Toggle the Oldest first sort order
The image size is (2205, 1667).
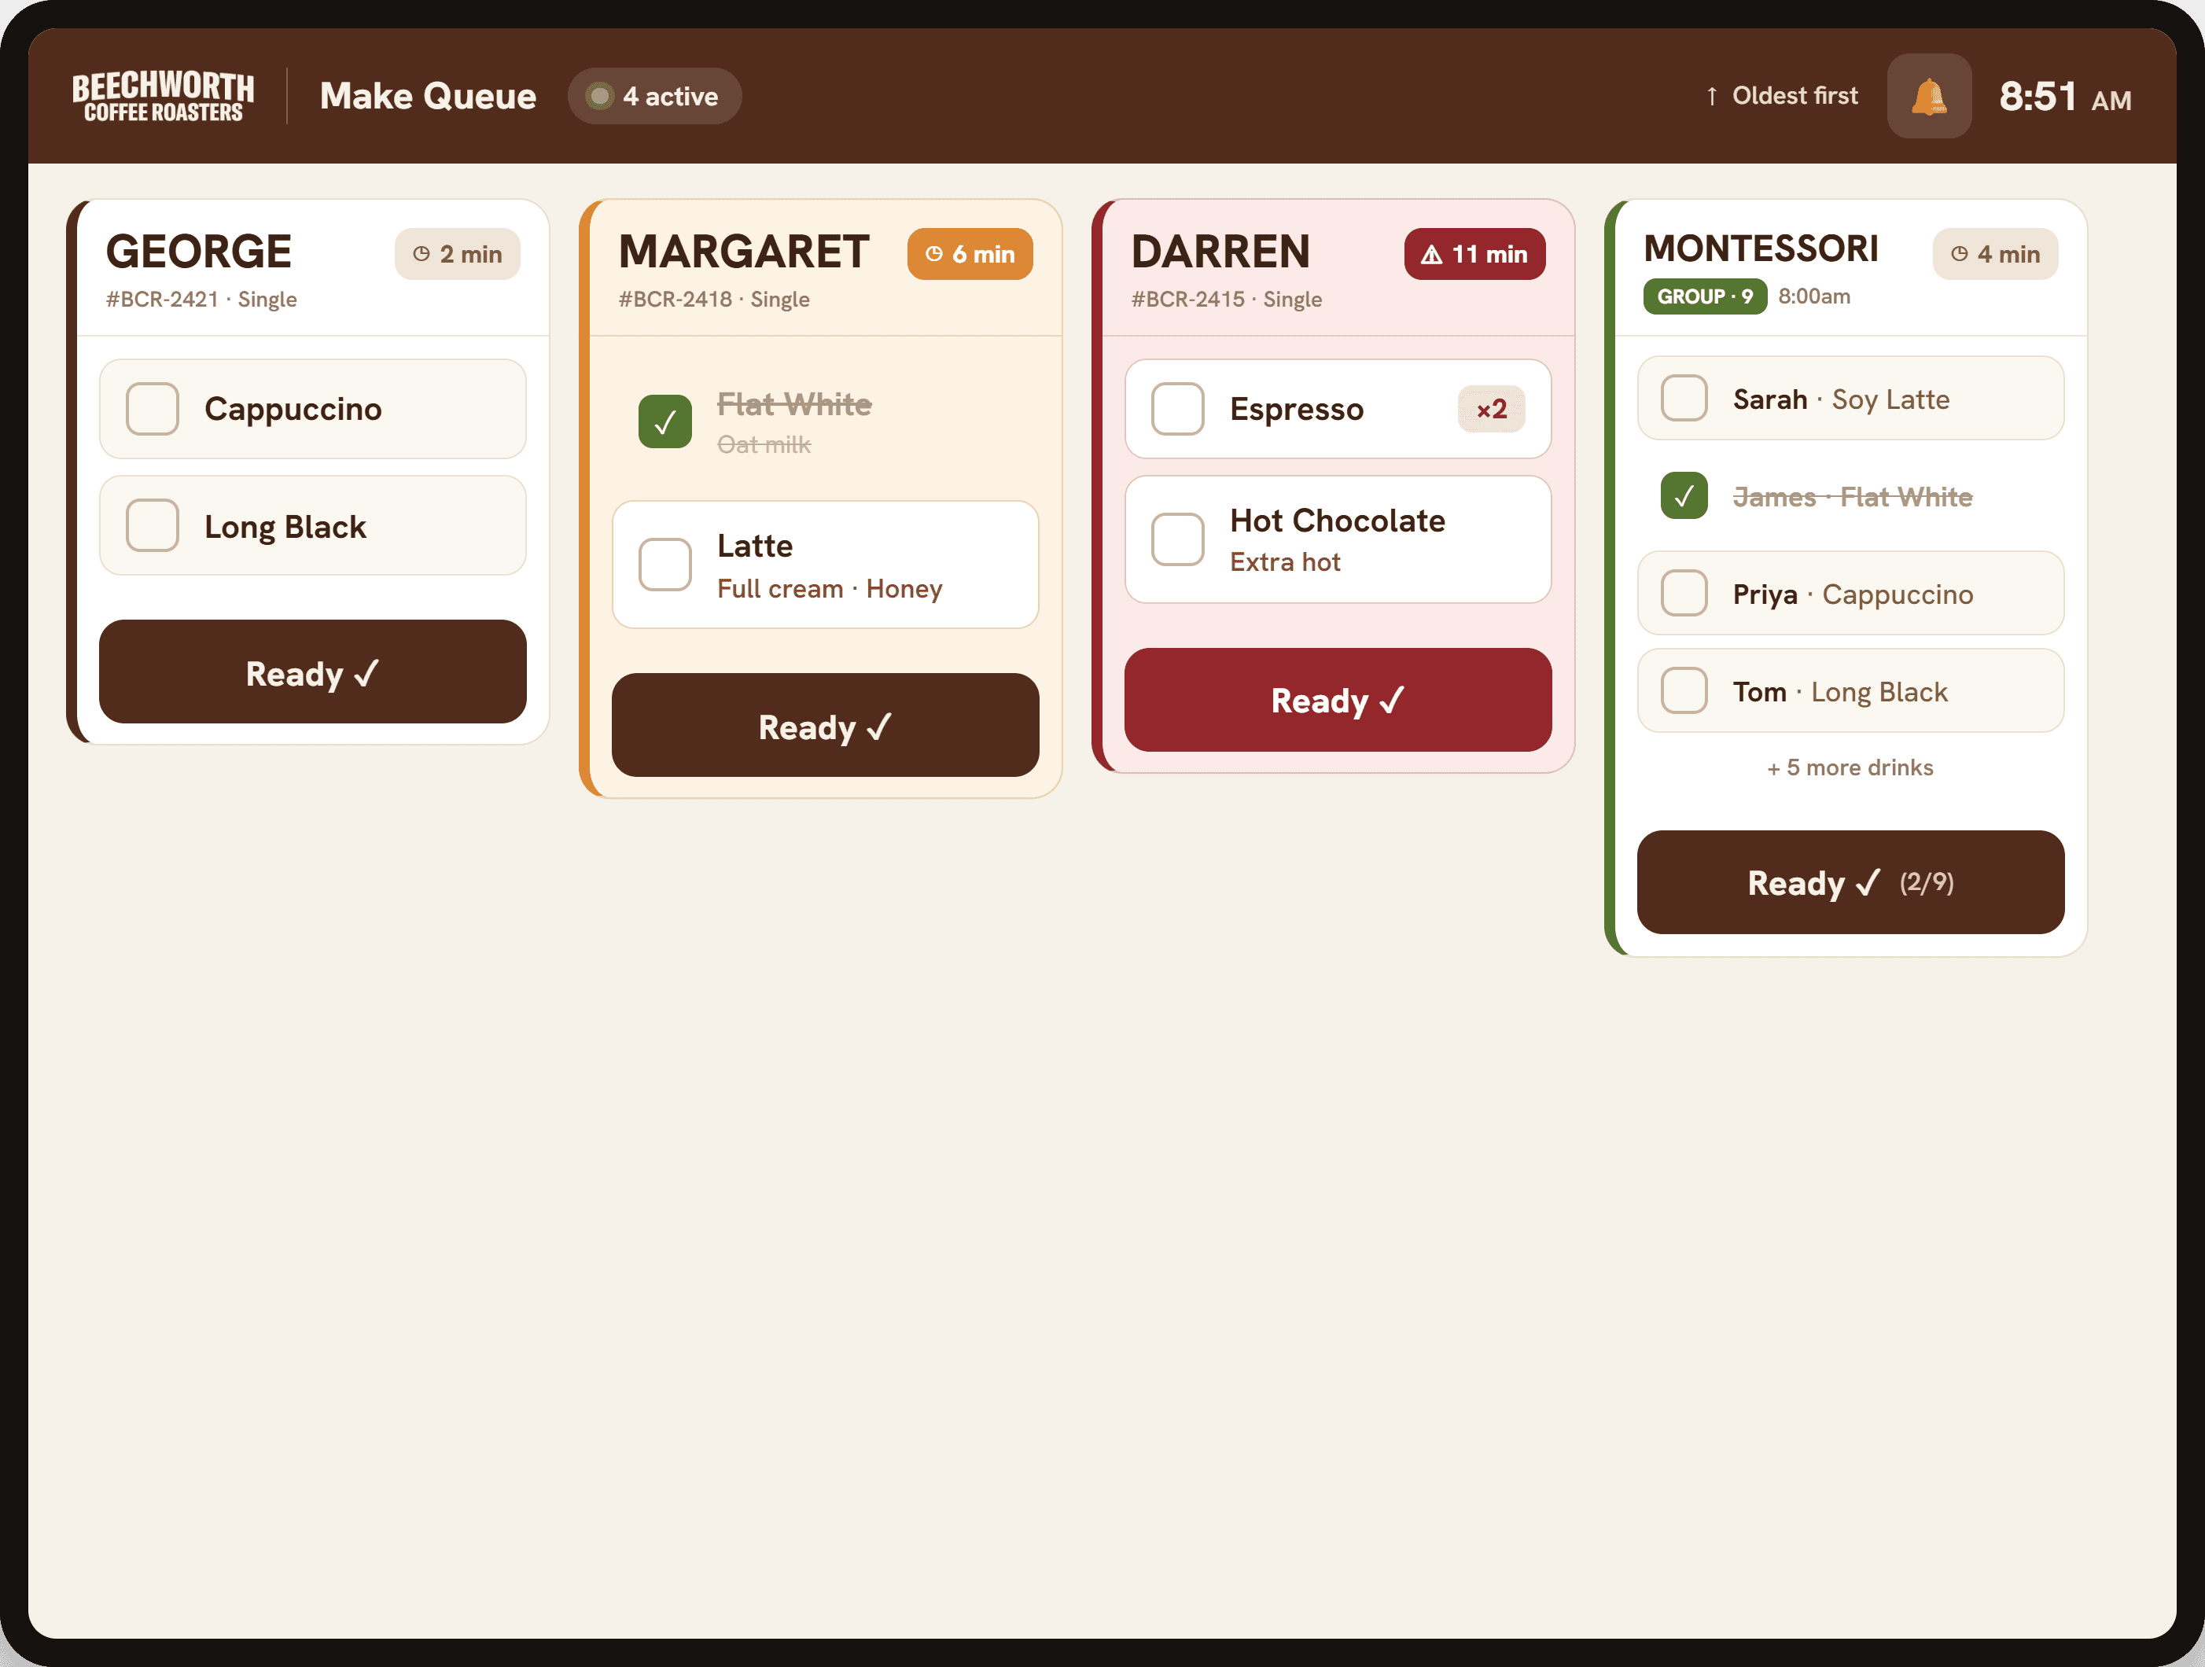pos(1781,96)
